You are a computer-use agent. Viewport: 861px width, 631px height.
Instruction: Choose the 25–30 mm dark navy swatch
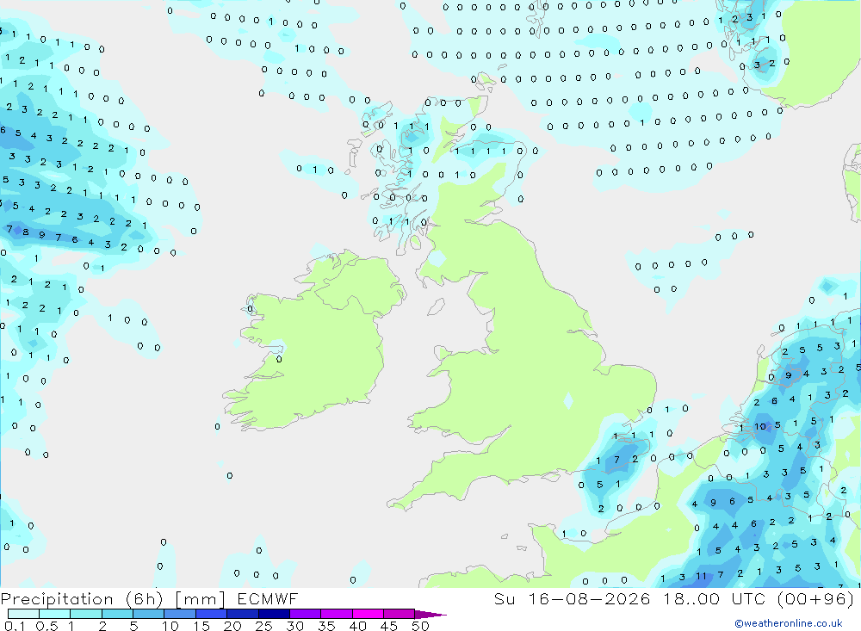274,614
